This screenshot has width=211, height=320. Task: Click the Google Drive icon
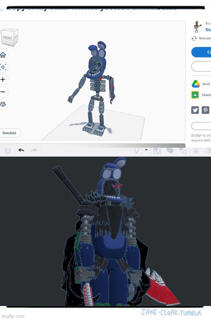[195, 84]
